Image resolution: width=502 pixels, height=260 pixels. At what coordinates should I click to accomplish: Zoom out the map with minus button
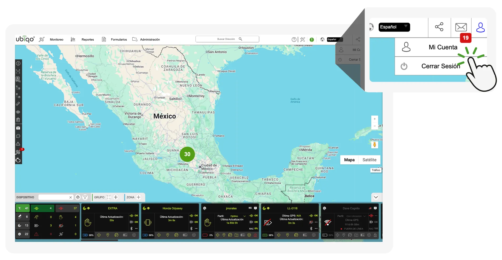(375, 126)
